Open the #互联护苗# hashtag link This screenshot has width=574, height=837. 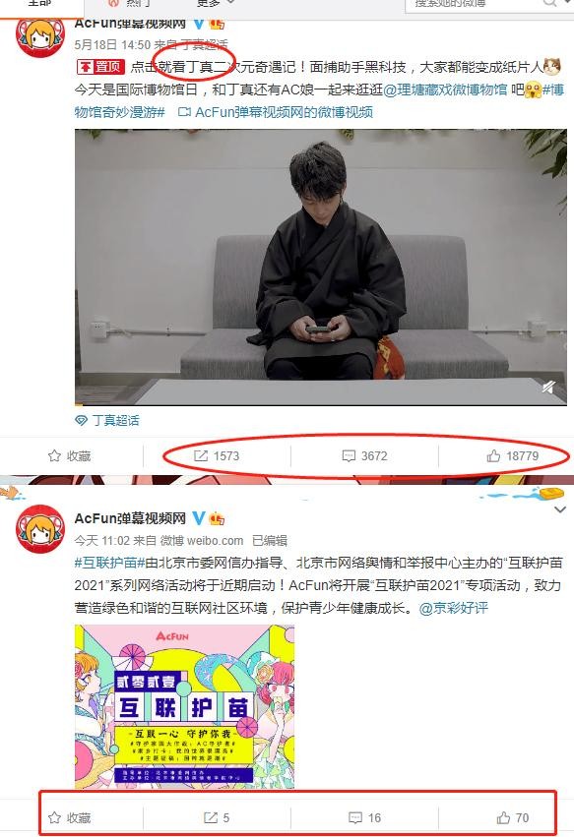pyautogui.click(x=109, y=563)
